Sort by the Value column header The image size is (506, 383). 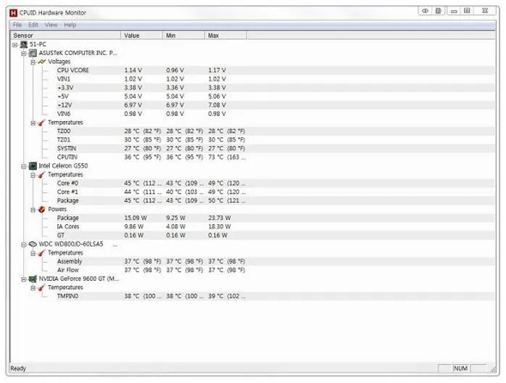click(141, 36)
